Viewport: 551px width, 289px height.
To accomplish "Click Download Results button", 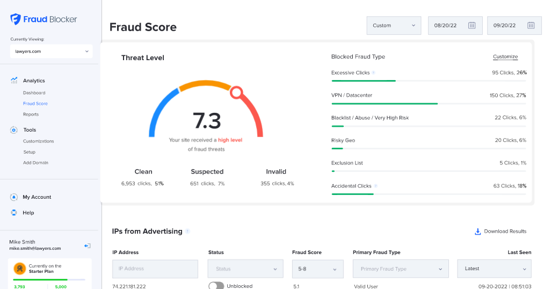I will click(x=500, y=232).
